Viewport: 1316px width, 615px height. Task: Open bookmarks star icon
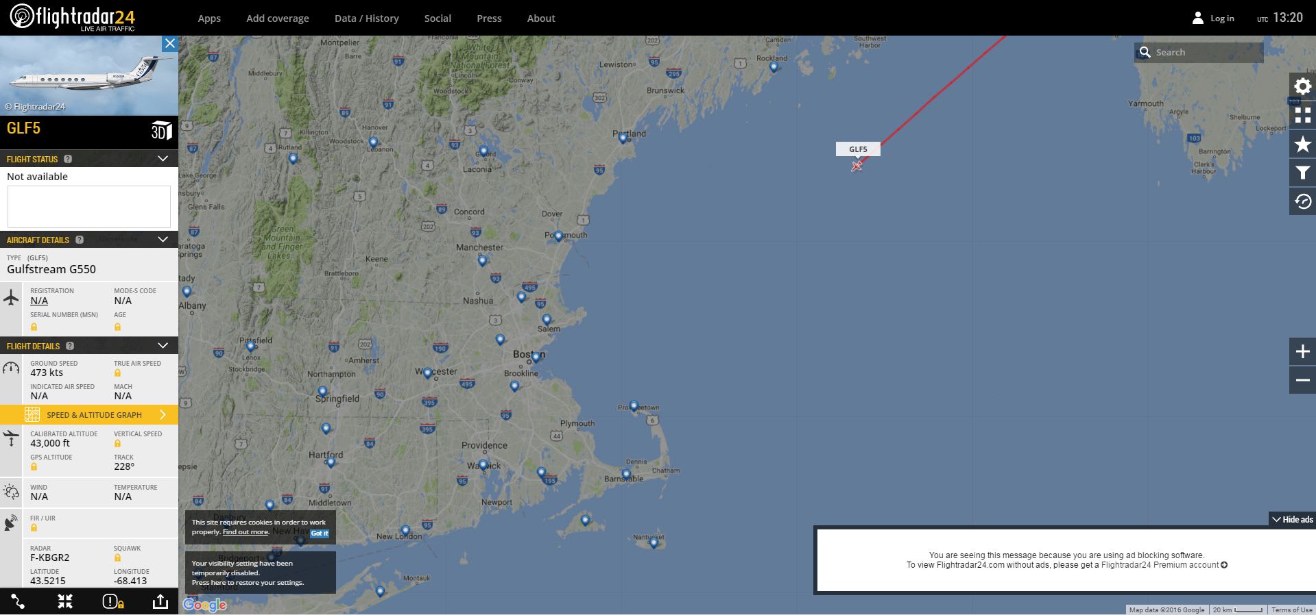coord(1302,144)
